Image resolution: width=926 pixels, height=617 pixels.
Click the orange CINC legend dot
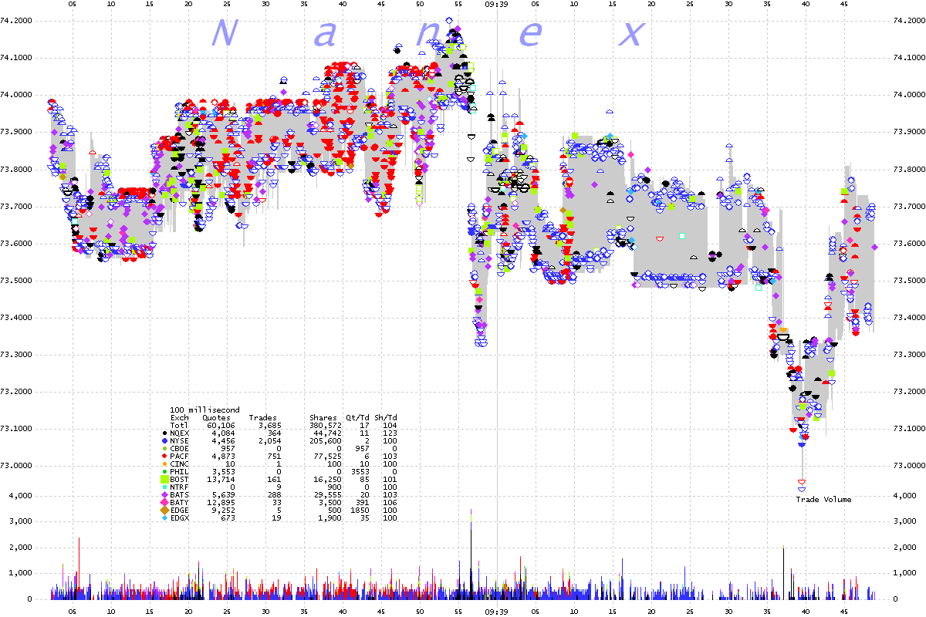tap(164, 464)
